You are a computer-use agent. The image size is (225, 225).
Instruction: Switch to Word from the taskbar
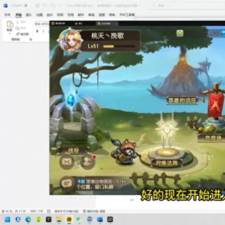point(100,220)
